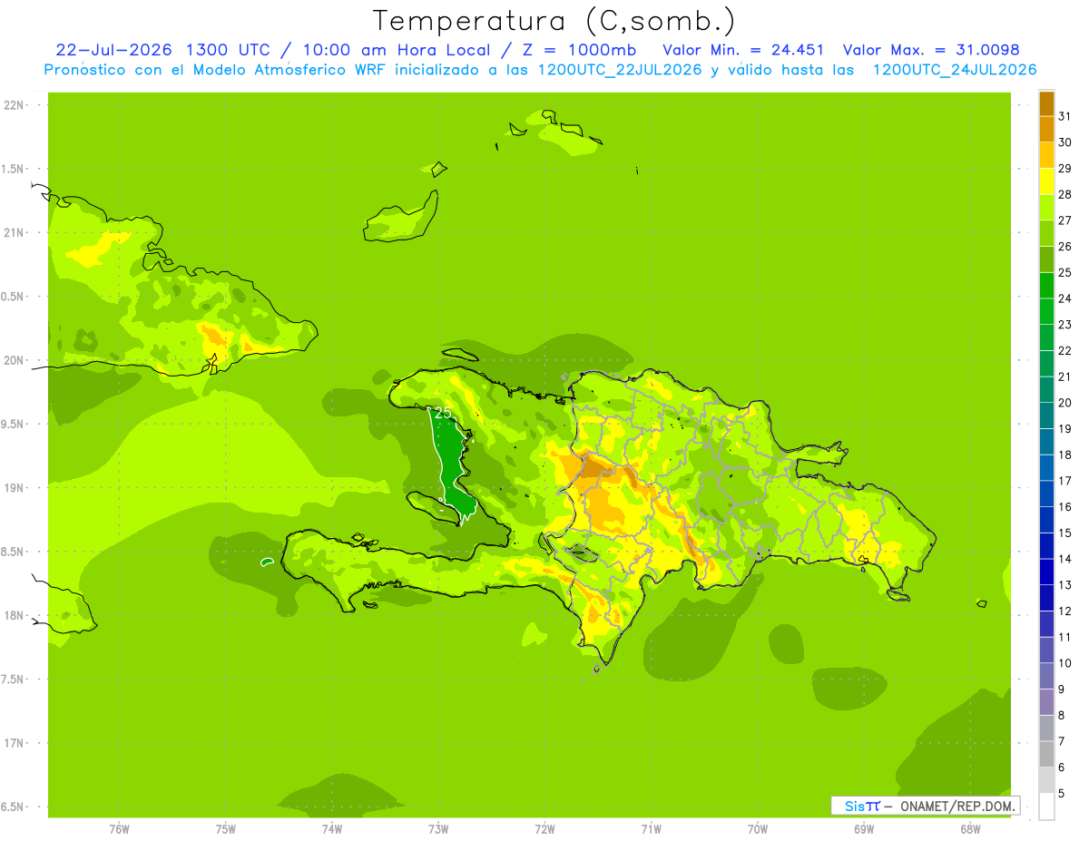The width and height of the screenshot is (1089, 841).
Task: Click the "72W" longitude axis label
Action: 544,829
